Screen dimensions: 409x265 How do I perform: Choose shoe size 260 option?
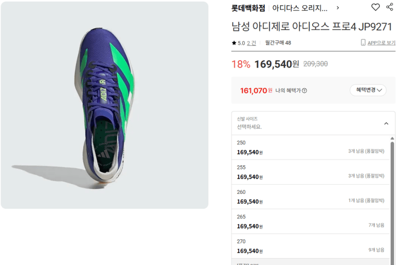tap(310, 197)
